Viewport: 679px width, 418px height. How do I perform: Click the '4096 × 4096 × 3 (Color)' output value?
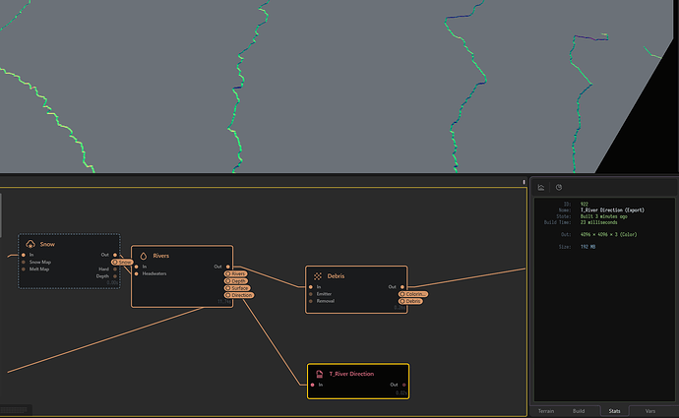(x=608, y=234)
